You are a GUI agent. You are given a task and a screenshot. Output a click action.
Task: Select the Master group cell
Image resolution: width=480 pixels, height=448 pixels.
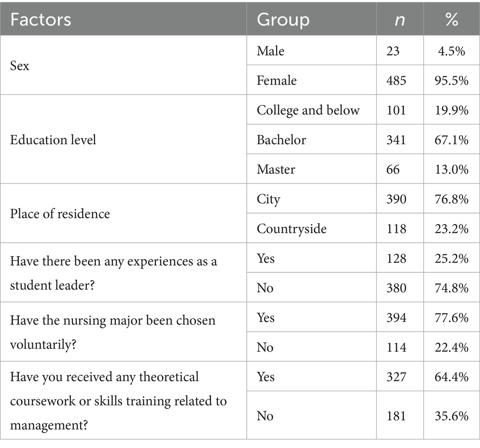pos(276,169)
